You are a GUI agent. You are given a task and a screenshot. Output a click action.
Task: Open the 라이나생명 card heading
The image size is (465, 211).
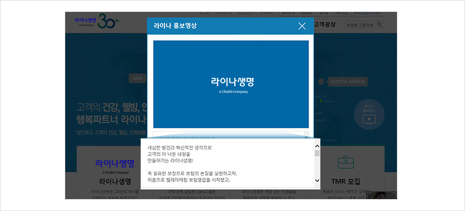pos(115,181)
